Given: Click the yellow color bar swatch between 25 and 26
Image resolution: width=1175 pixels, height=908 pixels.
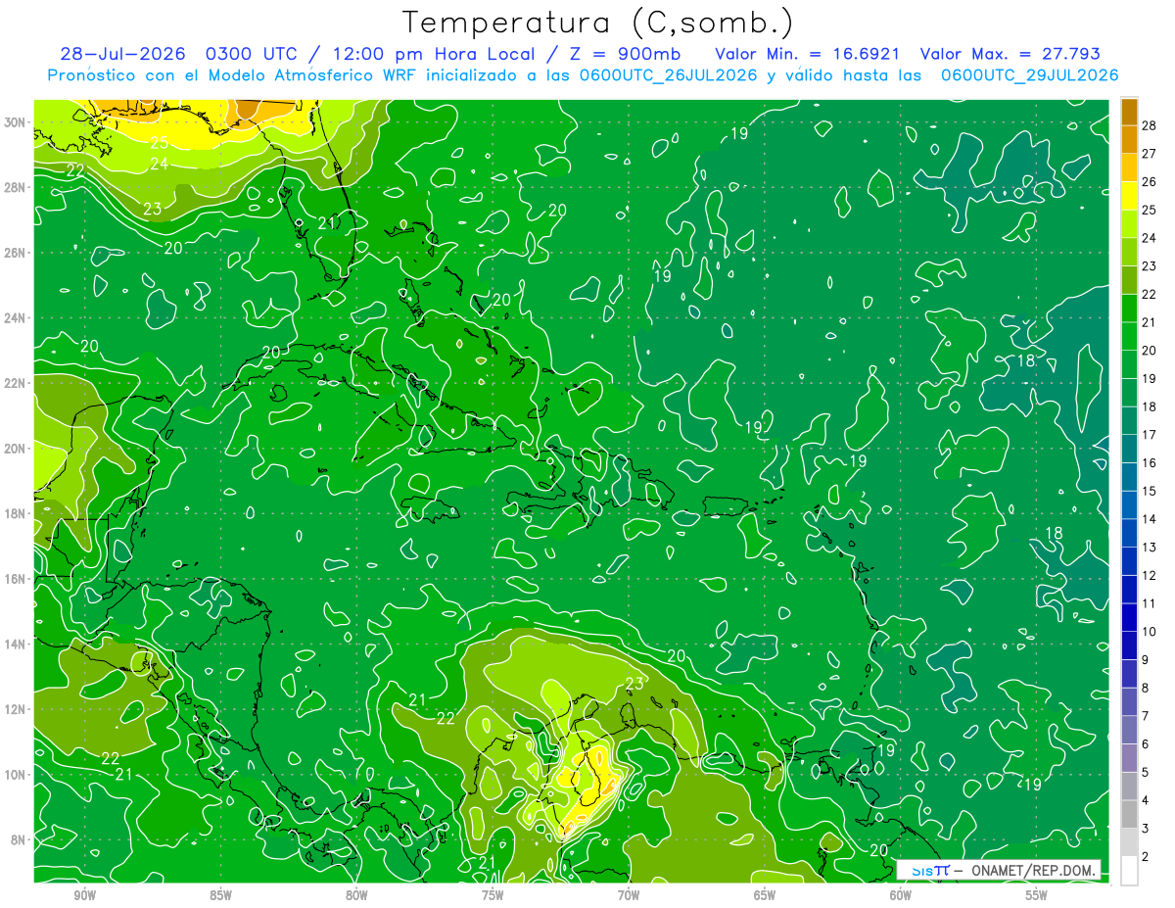Looking at the screenshot, I should [1129, 196].
